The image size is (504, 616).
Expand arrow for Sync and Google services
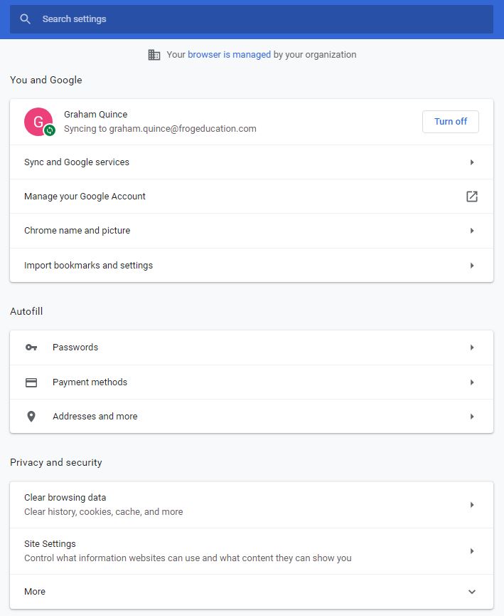[x=472, y=162]
